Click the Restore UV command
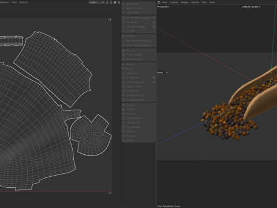Screen dimensions: 277x208 pos(138,136)
